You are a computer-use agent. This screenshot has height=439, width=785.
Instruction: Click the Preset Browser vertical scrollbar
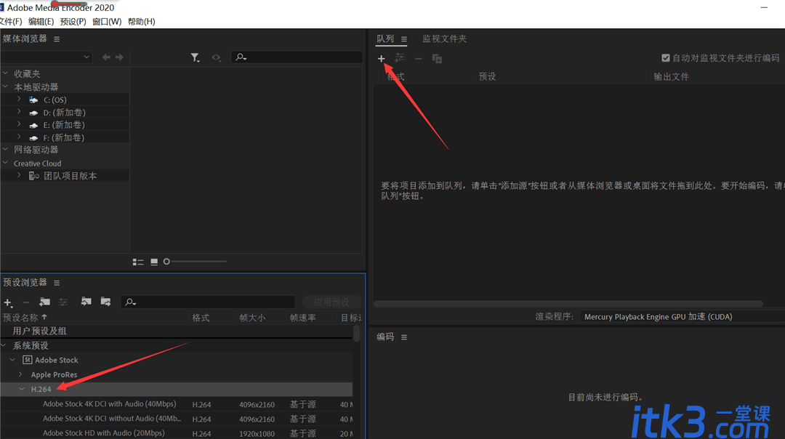coord(356,334)
